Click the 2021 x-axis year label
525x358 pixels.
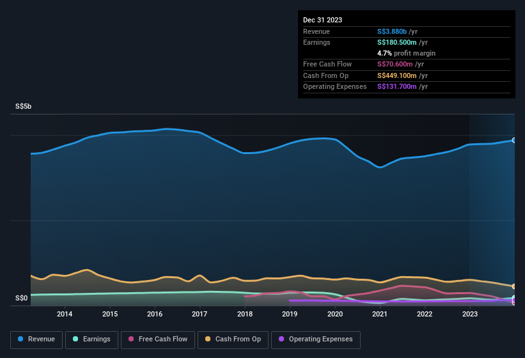click(x=380, y=314)
